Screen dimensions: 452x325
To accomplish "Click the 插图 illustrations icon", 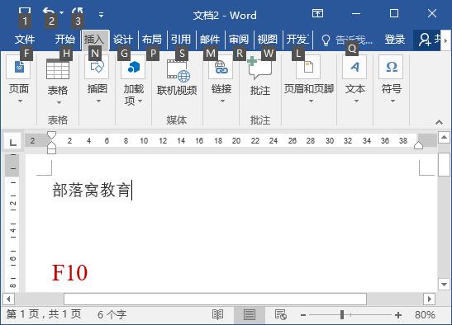I will tap(97, 67).
